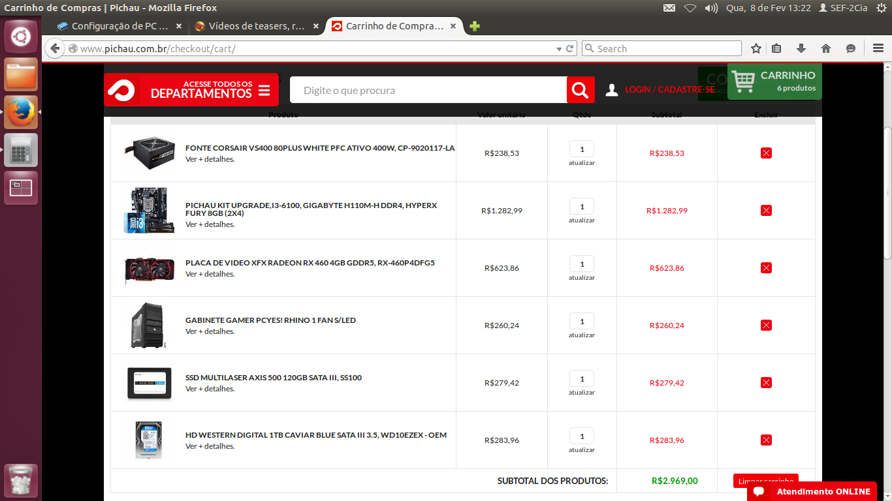Open the Firefox downloads arrow
Viewport: 892px width, 501px height.
click(x=801, y=48)
